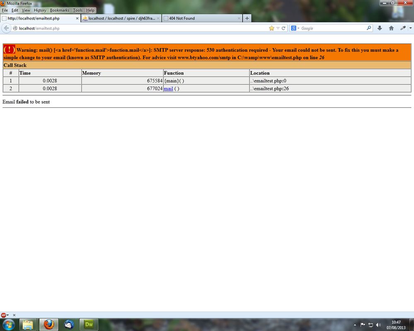The width and height of the screenshot is (414, 331).
Task: Open a new tab with plus button
Action: pyautogui.click(x=247, y=18)
